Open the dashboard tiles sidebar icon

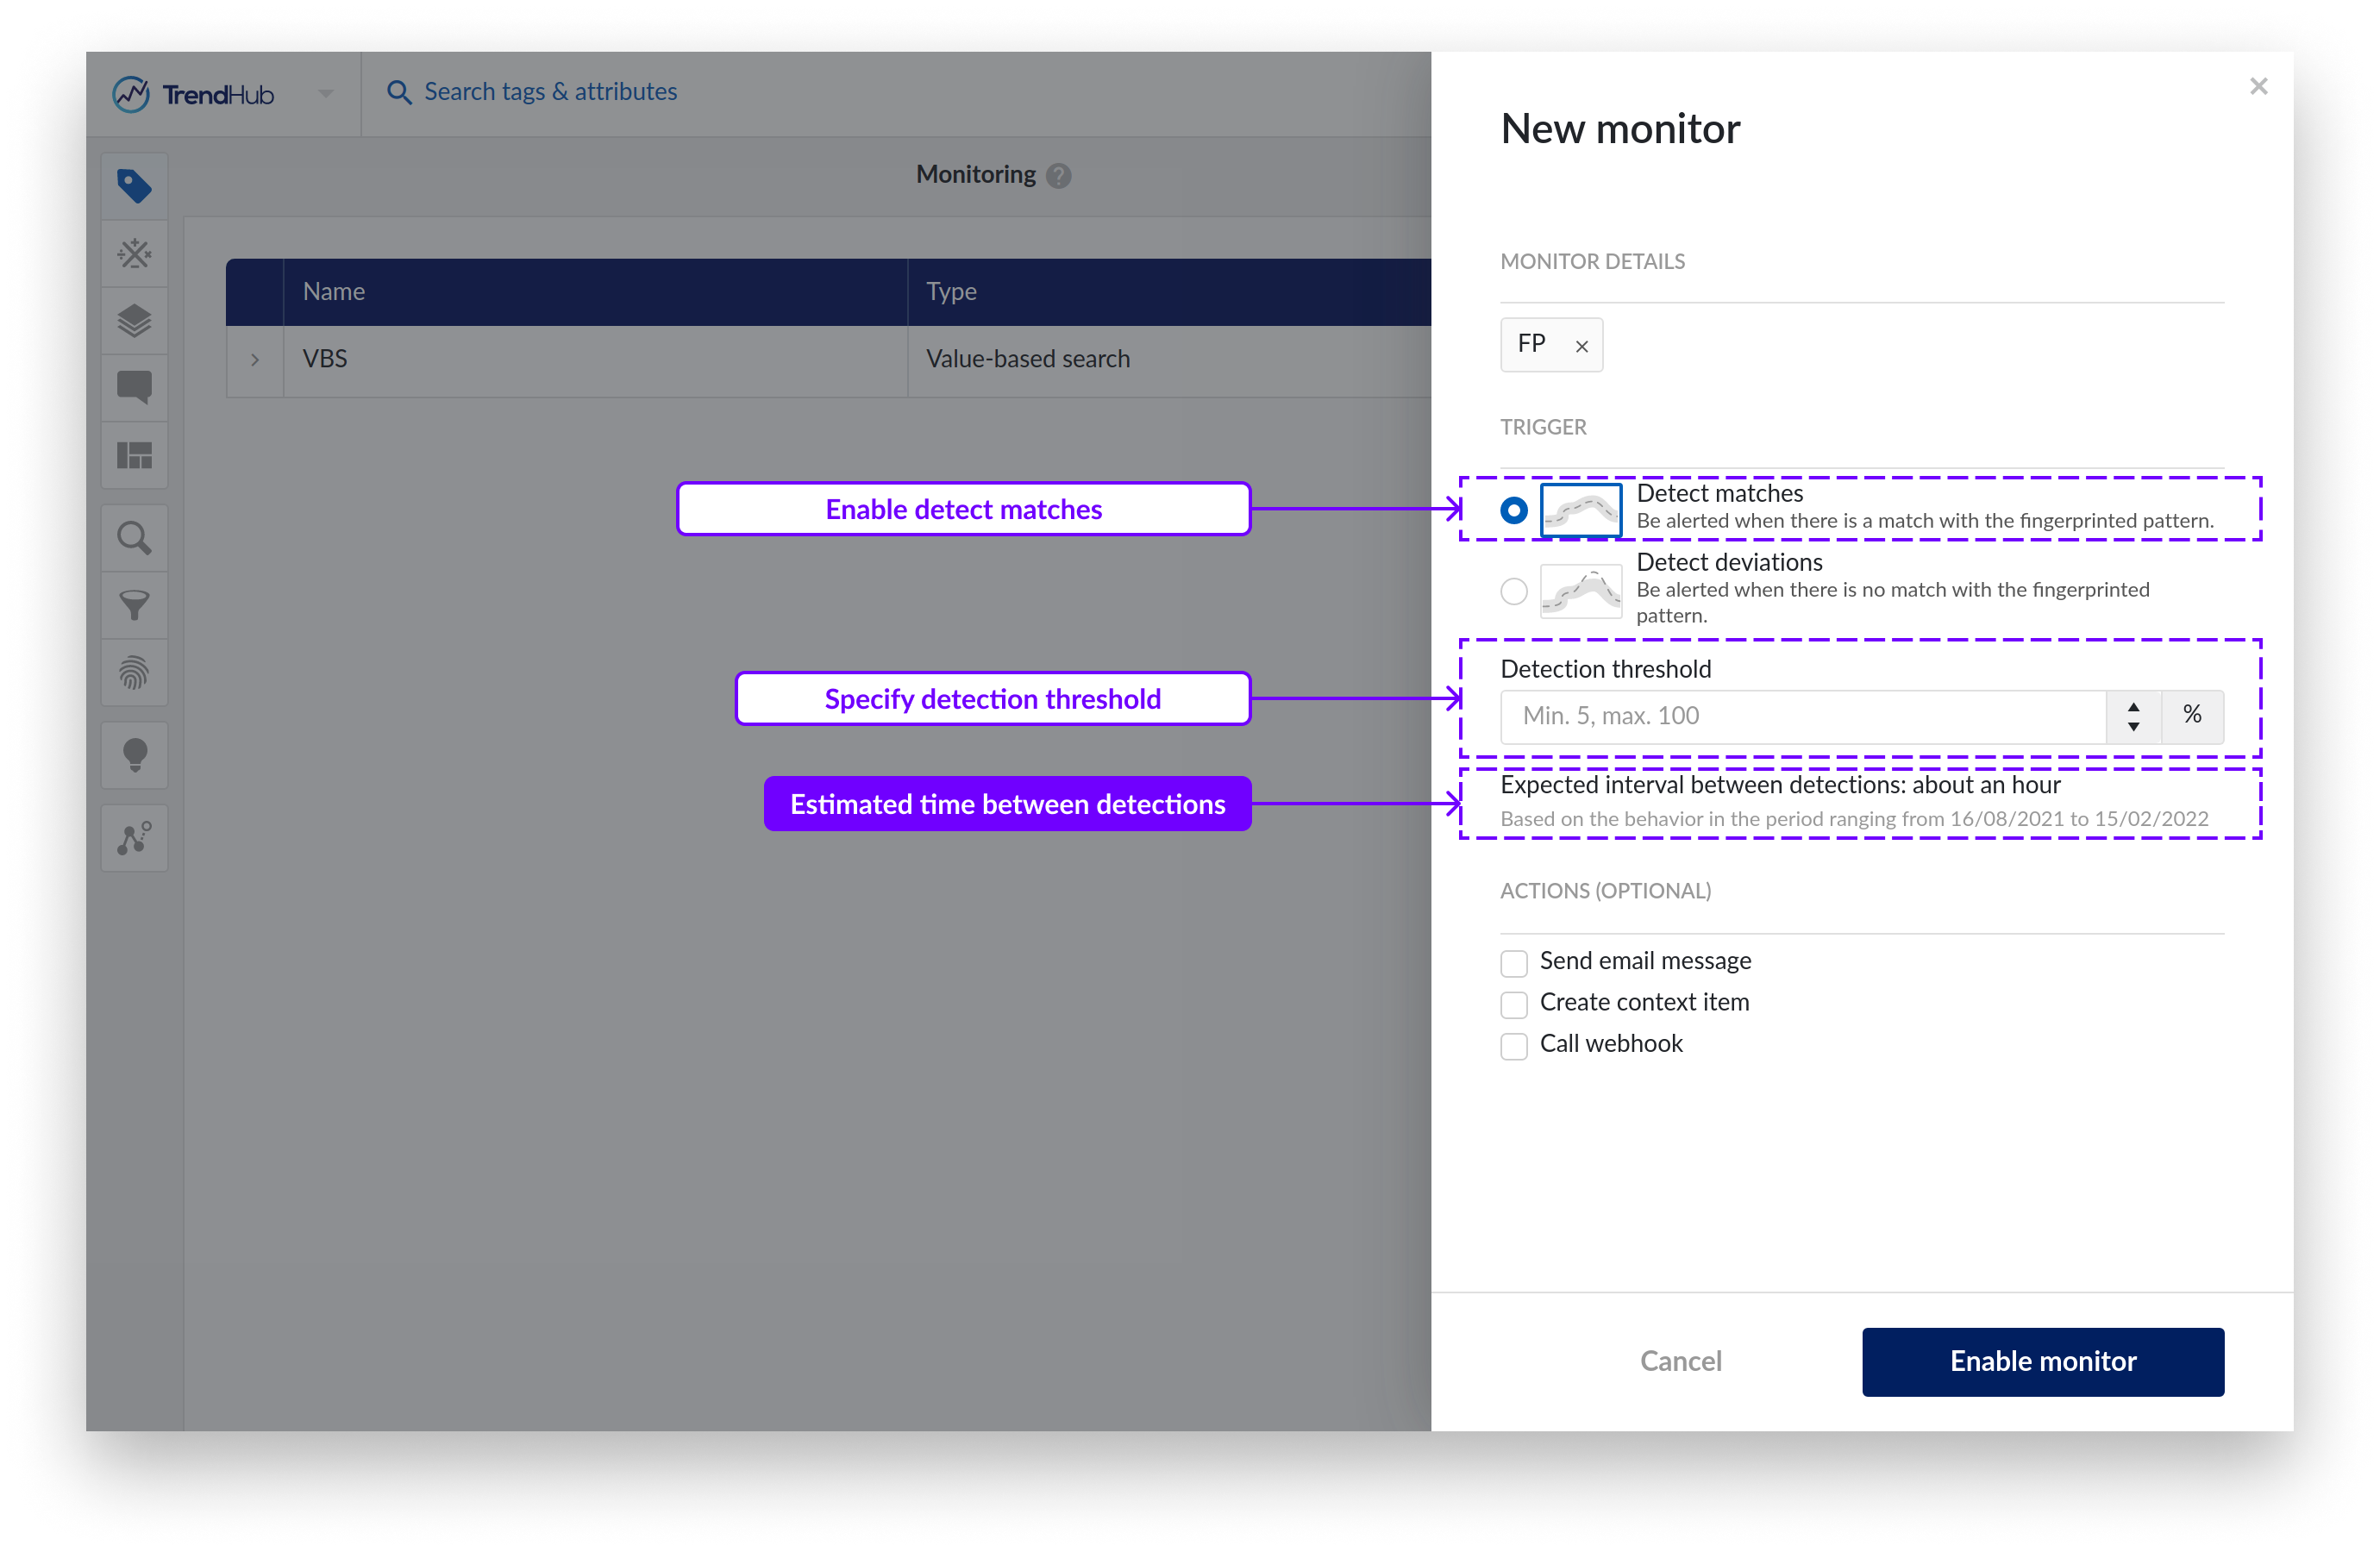[x=134, y=456]
